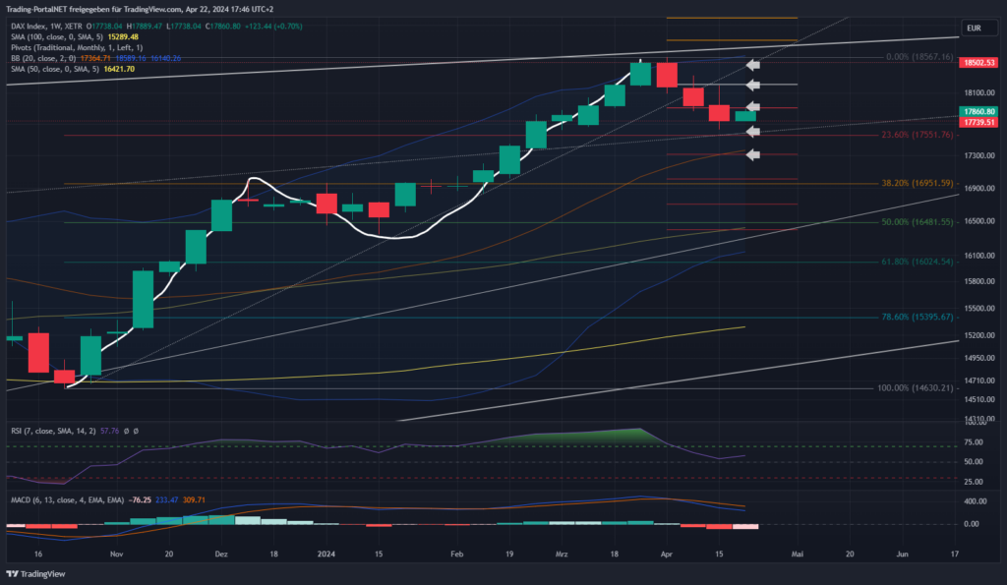
Task: Select the DAX Index symbol legend
Action: tap(46, 26)
